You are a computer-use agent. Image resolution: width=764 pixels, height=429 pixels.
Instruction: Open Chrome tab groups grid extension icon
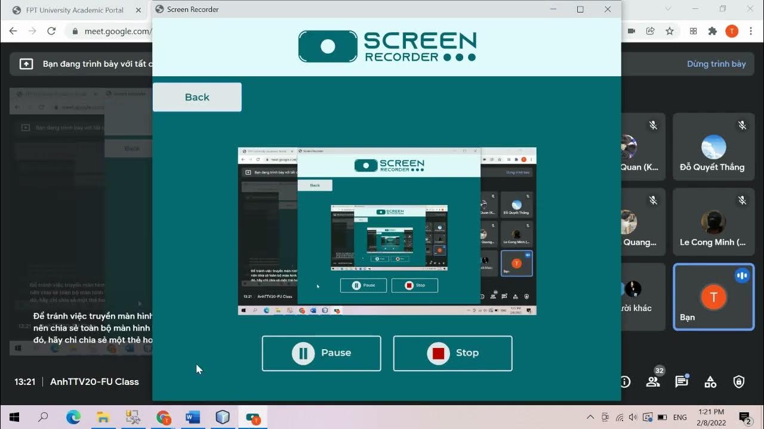click(x=693, y=31)
